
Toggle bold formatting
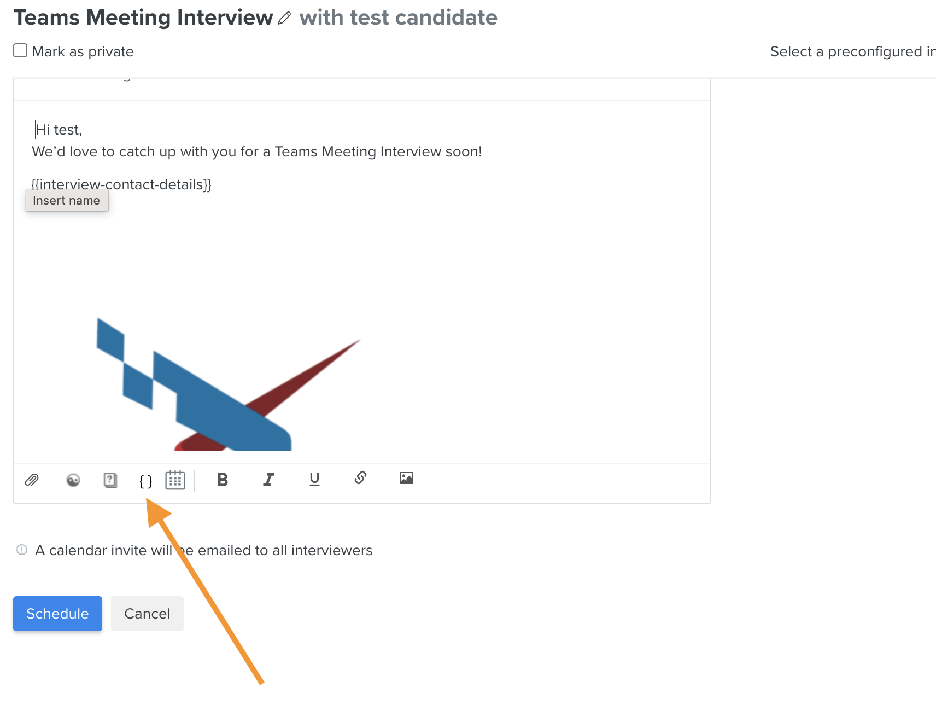(x=223, y=480)
